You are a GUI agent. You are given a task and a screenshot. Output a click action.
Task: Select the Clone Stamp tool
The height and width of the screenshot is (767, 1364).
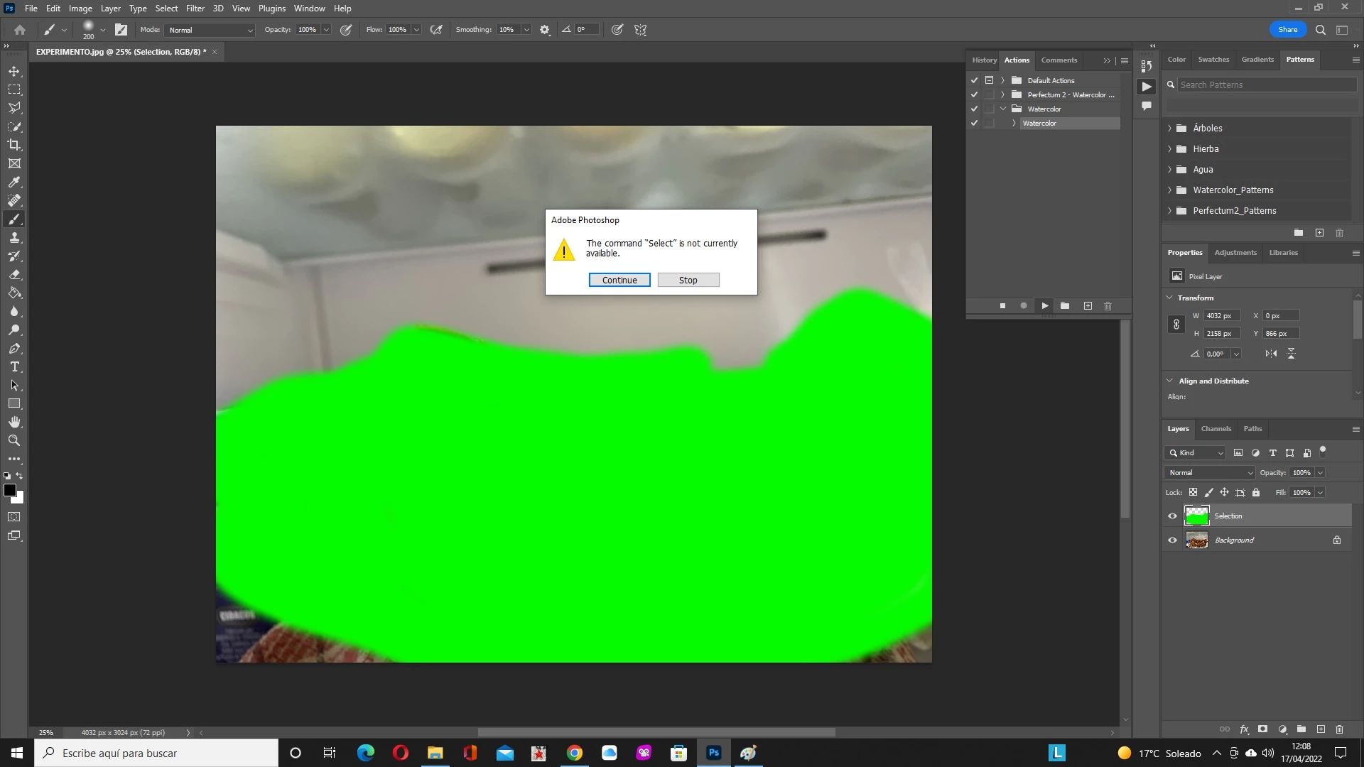(x=14, y=237)
